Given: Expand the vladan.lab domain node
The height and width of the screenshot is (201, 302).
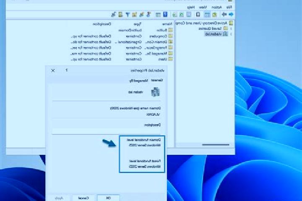Looking at the screenshot, I should pyautogui.click(x=231, y=34).
